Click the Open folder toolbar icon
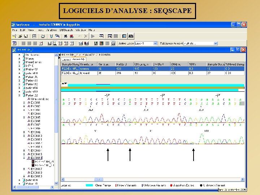Image resolution: width=260 pixels, height=195 pixels. [20, 36]
